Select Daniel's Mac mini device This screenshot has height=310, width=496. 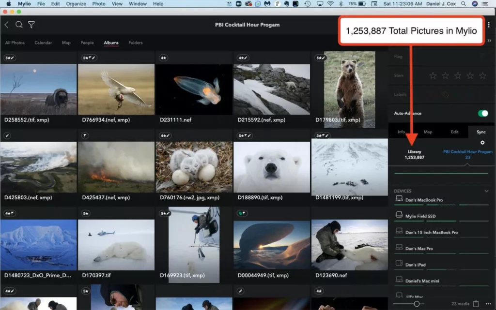click(442, 280)
